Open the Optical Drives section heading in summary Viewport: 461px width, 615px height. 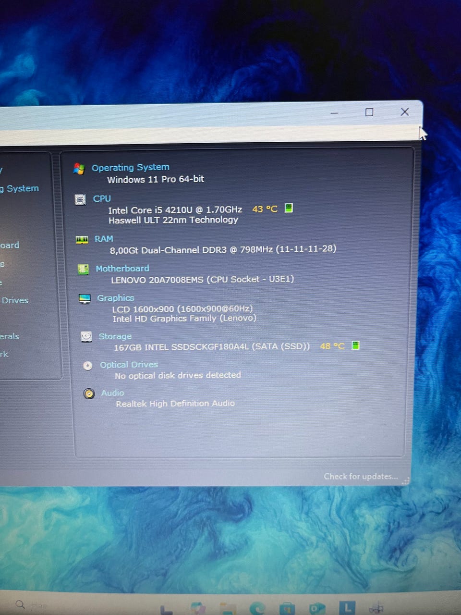[129, 365]
